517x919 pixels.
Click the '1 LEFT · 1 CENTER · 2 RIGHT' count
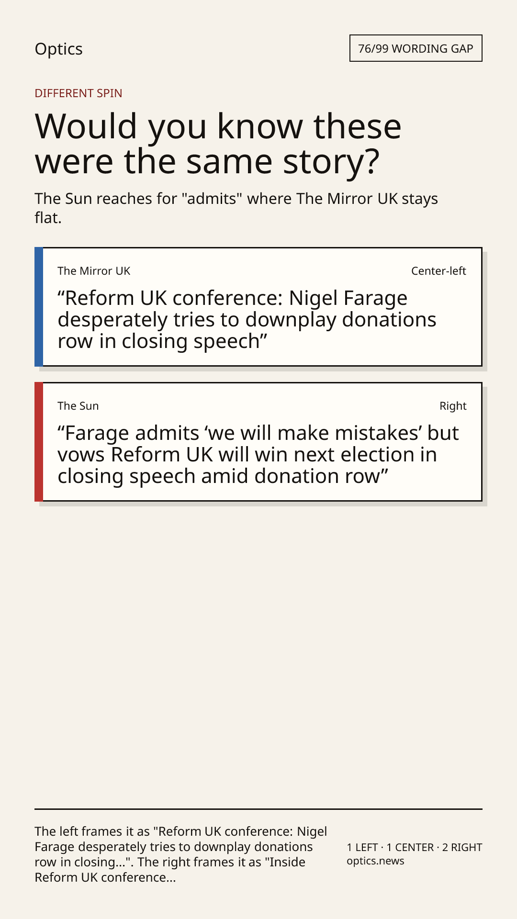[x=415, y=847]
